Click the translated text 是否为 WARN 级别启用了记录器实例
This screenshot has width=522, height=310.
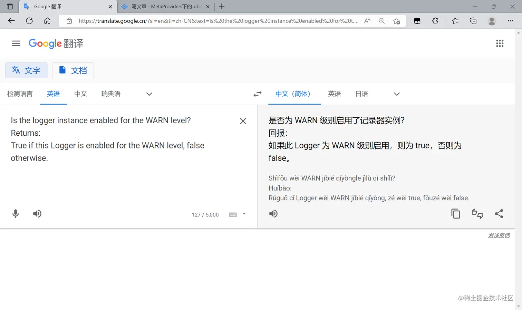pos(336,120)
